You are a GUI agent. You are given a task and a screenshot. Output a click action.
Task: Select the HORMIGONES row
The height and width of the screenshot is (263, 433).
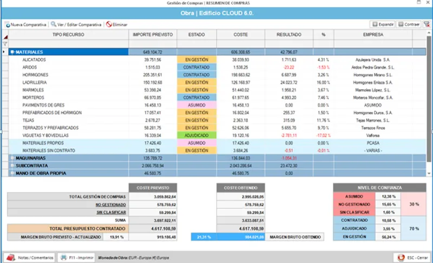point(217,75)
